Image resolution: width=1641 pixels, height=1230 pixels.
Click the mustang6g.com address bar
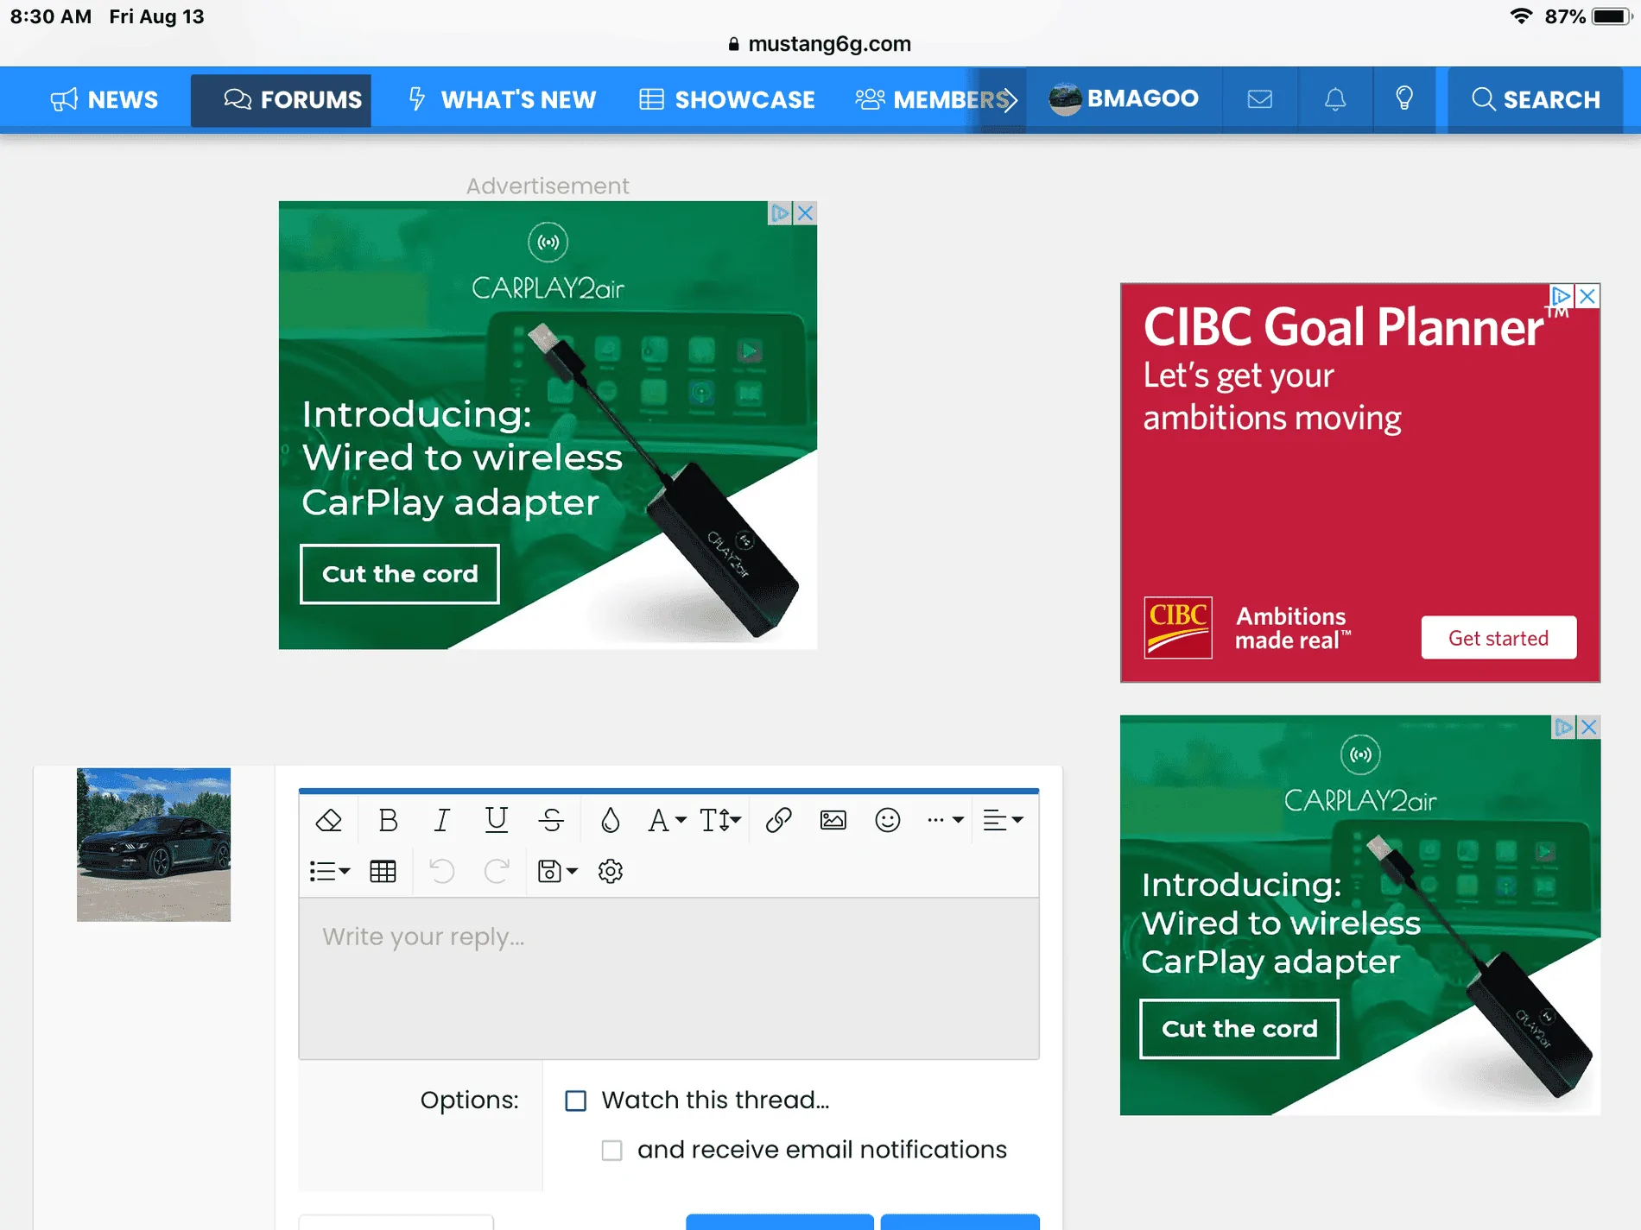(820, 44)
